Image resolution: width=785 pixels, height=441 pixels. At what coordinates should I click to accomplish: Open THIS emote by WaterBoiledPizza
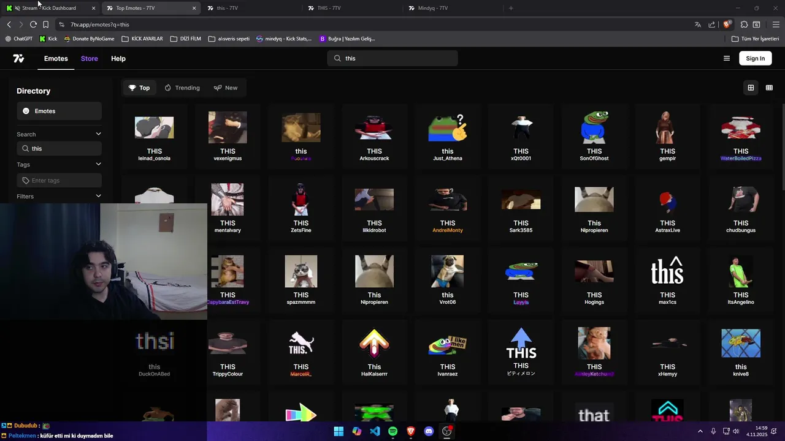[x=741, y=136]
